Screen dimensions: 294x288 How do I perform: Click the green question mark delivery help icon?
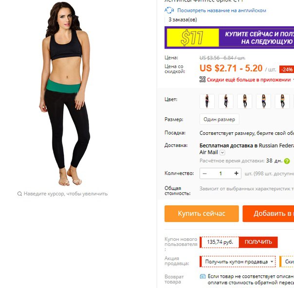[287, 161]
